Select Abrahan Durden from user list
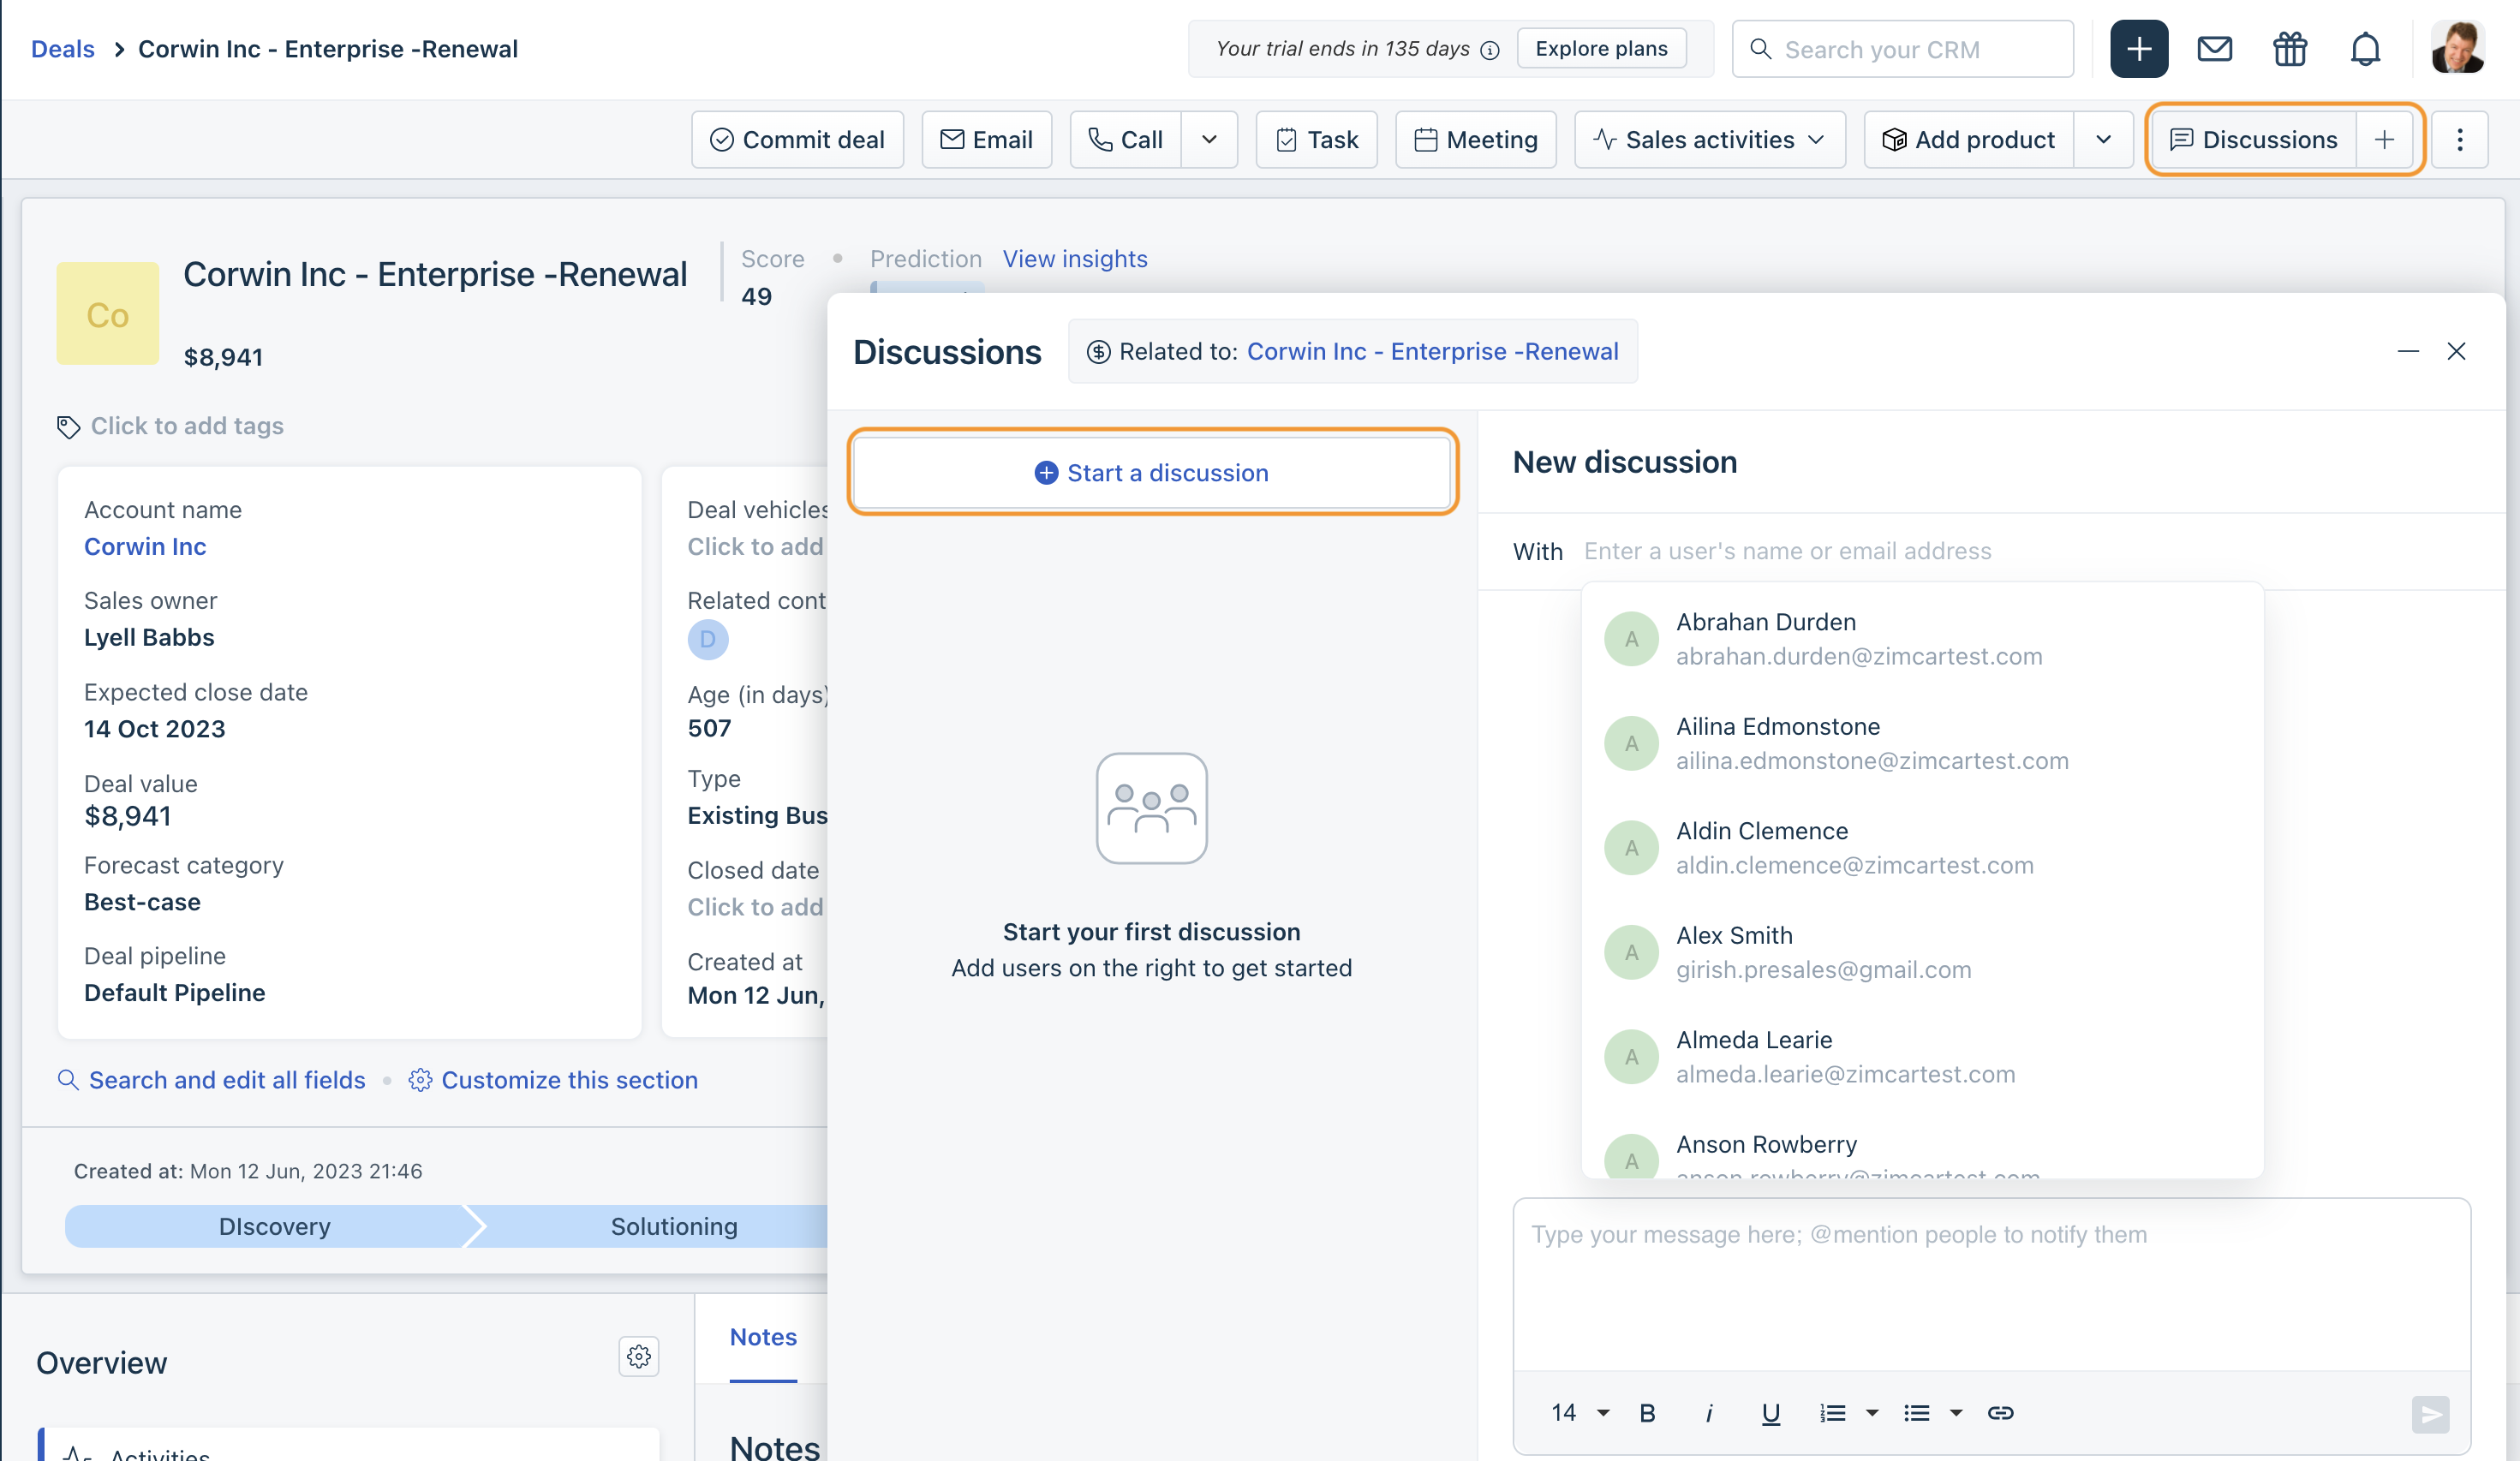The image size is (2520, 1461). [1858, 639]
